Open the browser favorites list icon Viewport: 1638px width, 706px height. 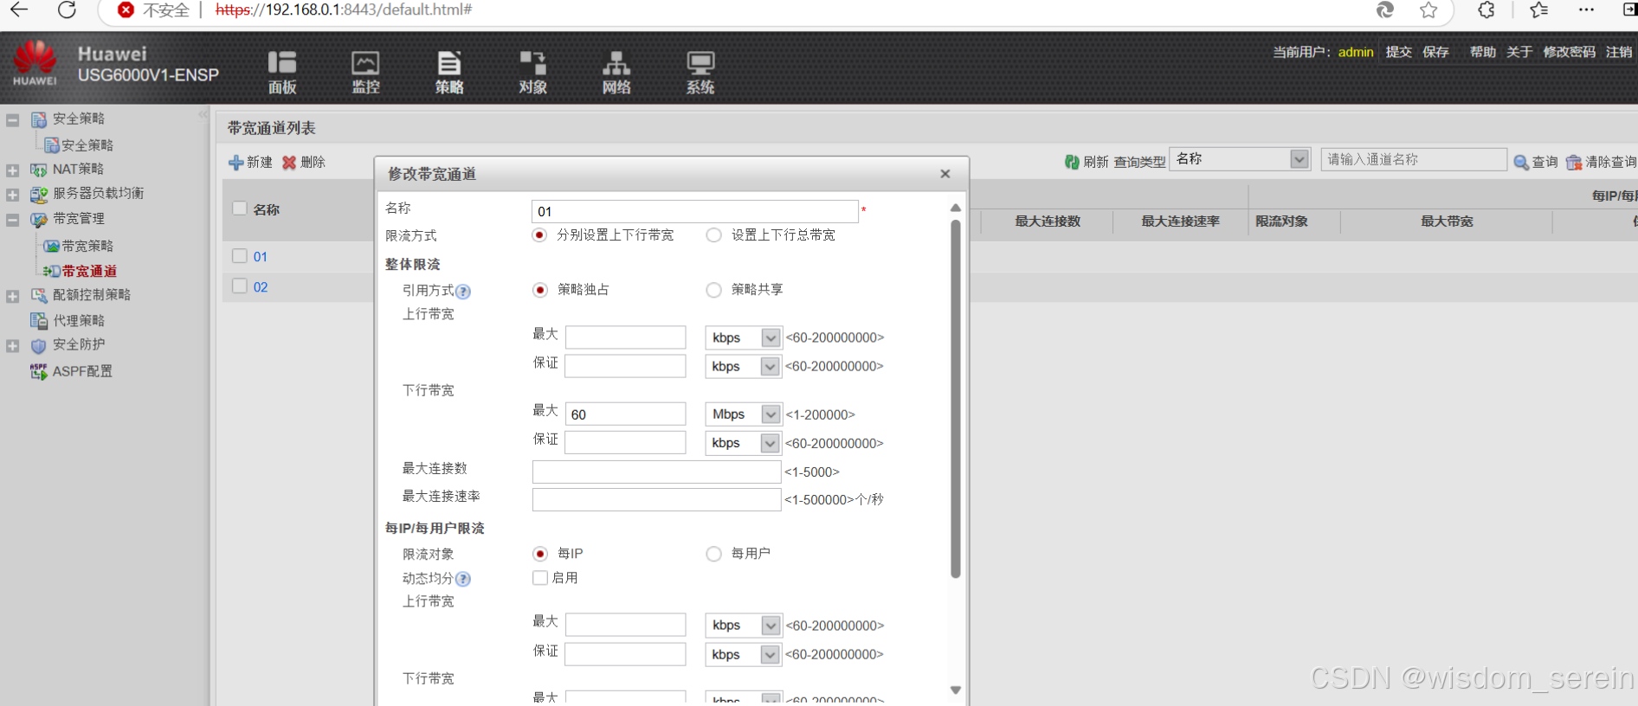1538,10
